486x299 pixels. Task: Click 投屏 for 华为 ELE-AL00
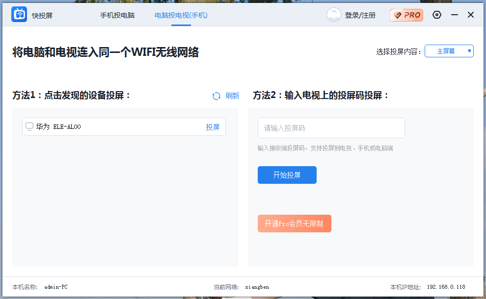point(213,127)
